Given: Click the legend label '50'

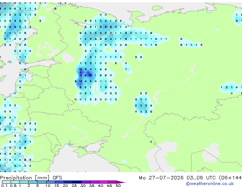Looking at the screenshot, I should 118,185.
